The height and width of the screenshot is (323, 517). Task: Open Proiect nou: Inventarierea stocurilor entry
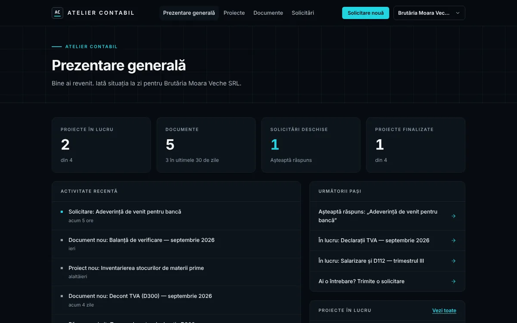tap(176, 272)
